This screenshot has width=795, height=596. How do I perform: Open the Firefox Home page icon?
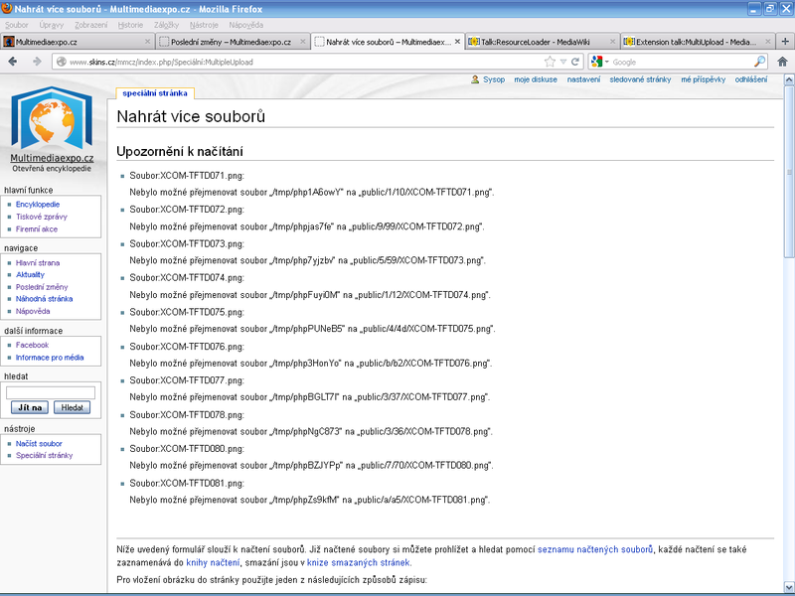[782, 62]
